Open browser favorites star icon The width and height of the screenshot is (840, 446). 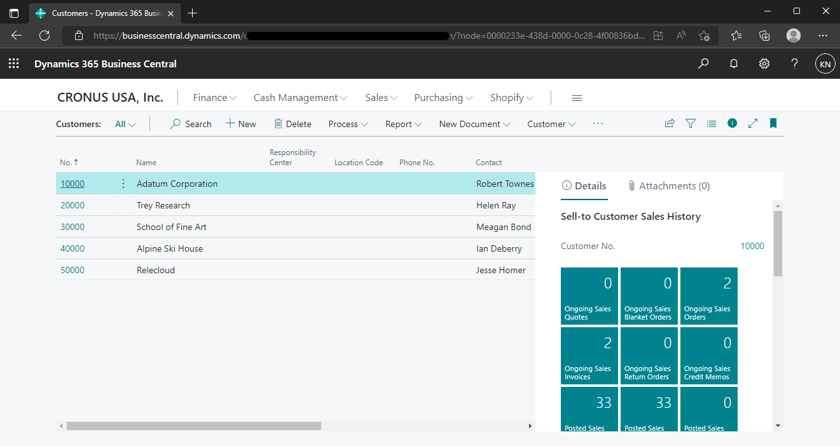736,36
